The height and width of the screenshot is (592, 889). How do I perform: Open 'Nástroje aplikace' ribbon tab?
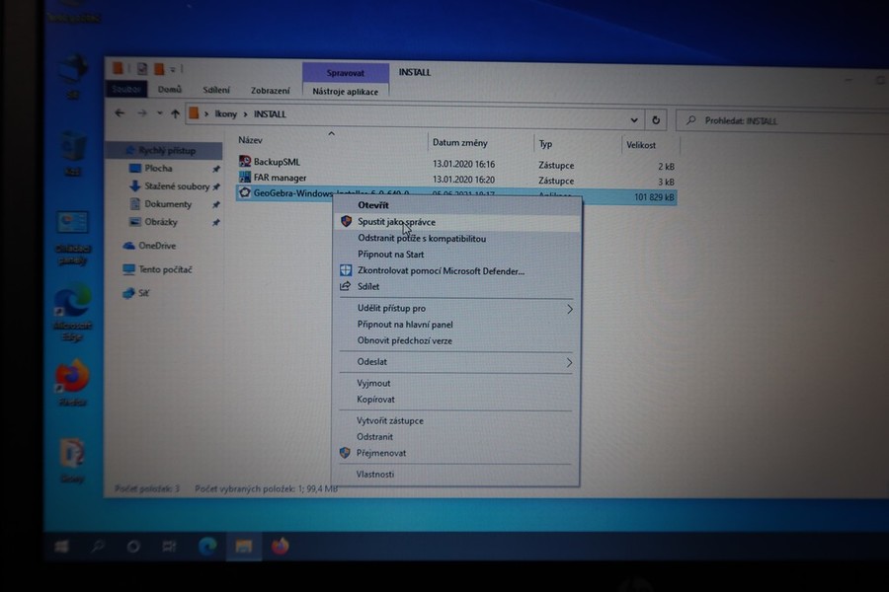pos(346,91)
